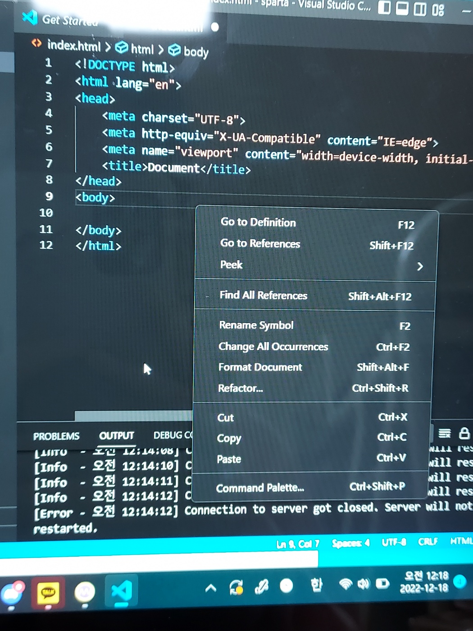Click HTML language mode in status bar

click(x=461, y=540)
